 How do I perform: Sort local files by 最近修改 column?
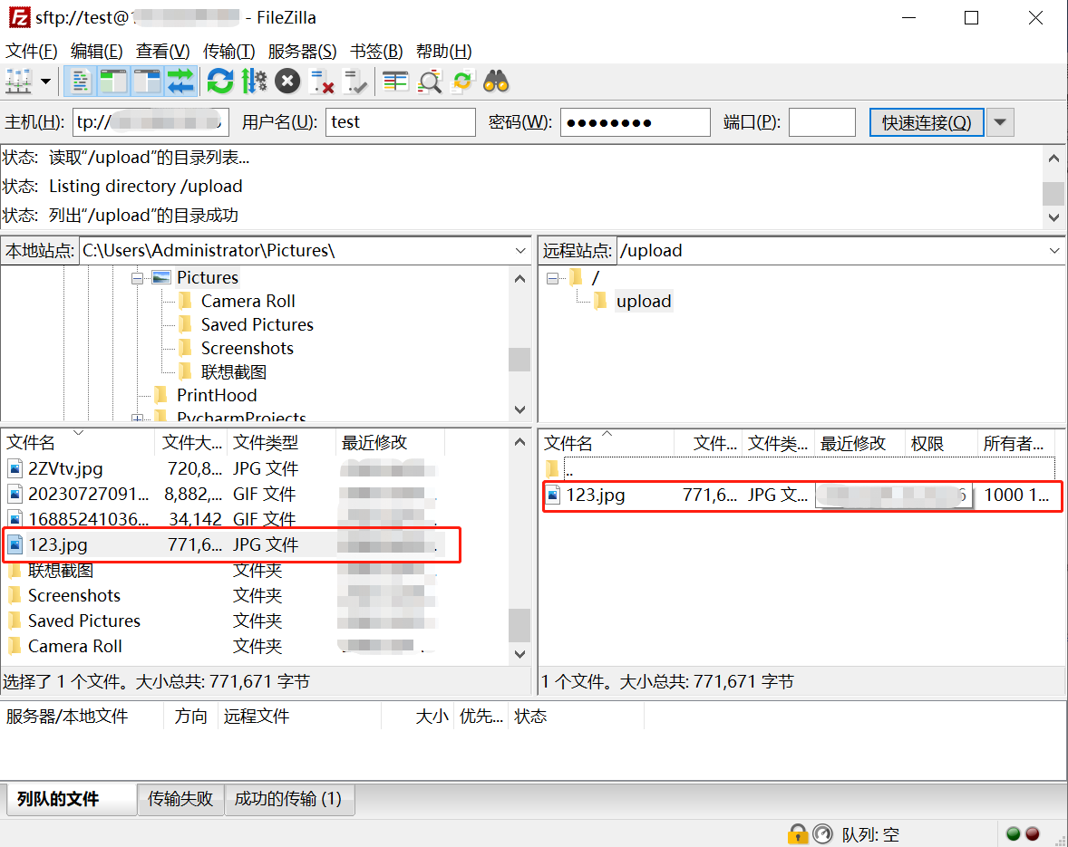click(x=390, y=442)
